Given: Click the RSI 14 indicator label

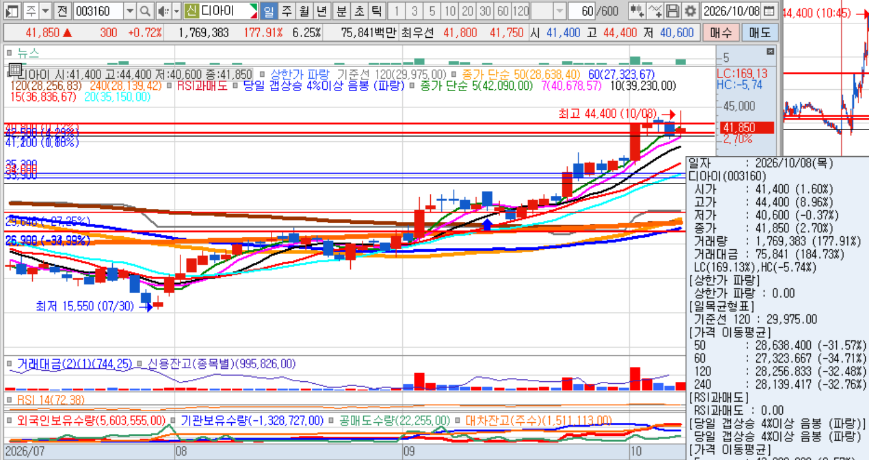Looking at the screenshot, I should [51, 400].
